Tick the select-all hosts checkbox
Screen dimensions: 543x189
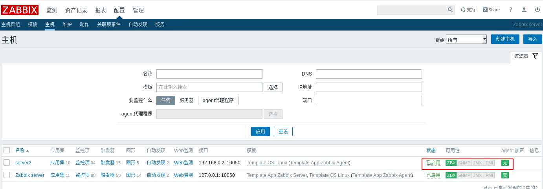click(7, 150)
